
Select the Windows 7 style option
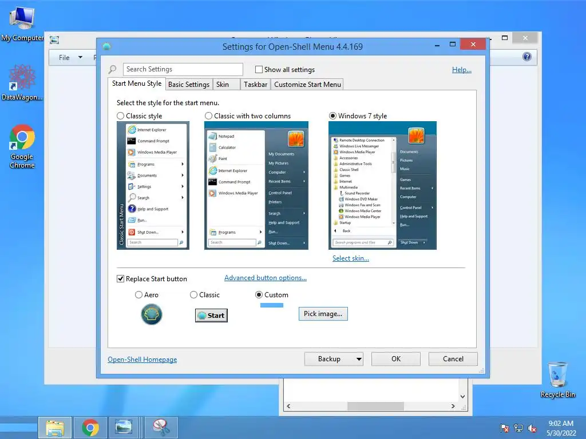(332, 116)
